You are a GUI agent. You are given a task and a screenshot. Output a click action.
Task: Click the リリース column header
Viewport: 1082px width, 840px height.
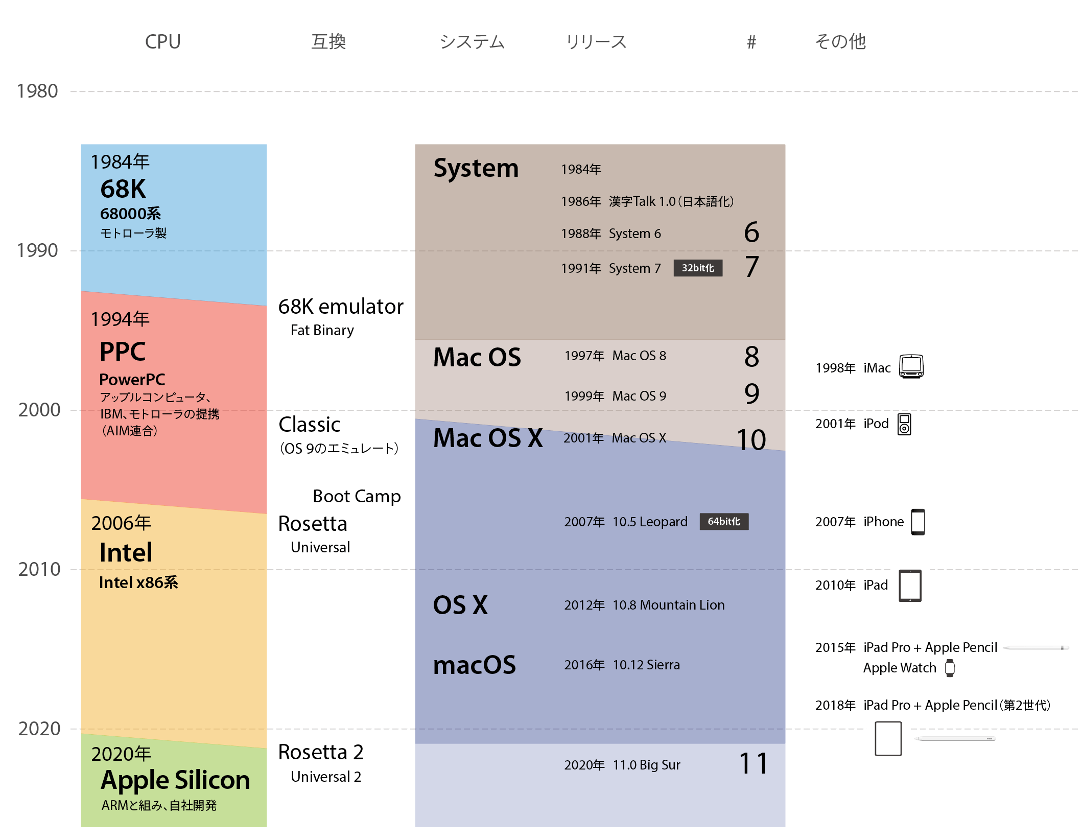click(596, 42)
